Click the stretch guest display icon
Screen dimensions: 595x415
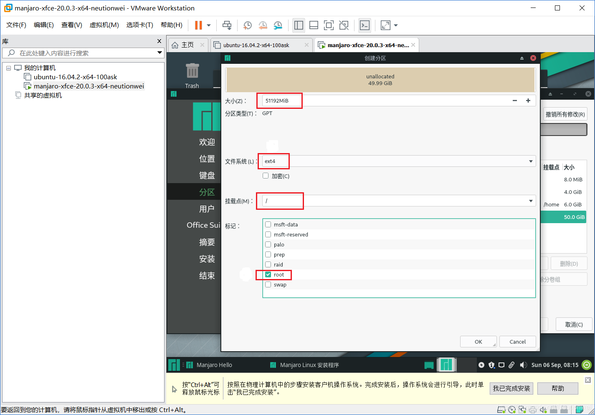pyautogui.click(x=385, y=25)
